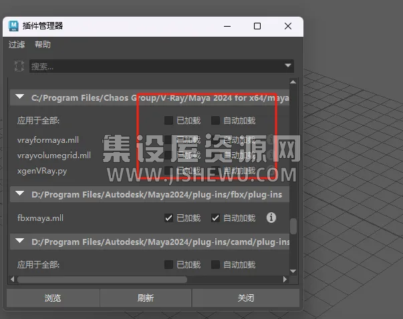Close the plugin manager with X
Image resolution: width=403 pixels, height=319 pixels.
pos(288,26)
